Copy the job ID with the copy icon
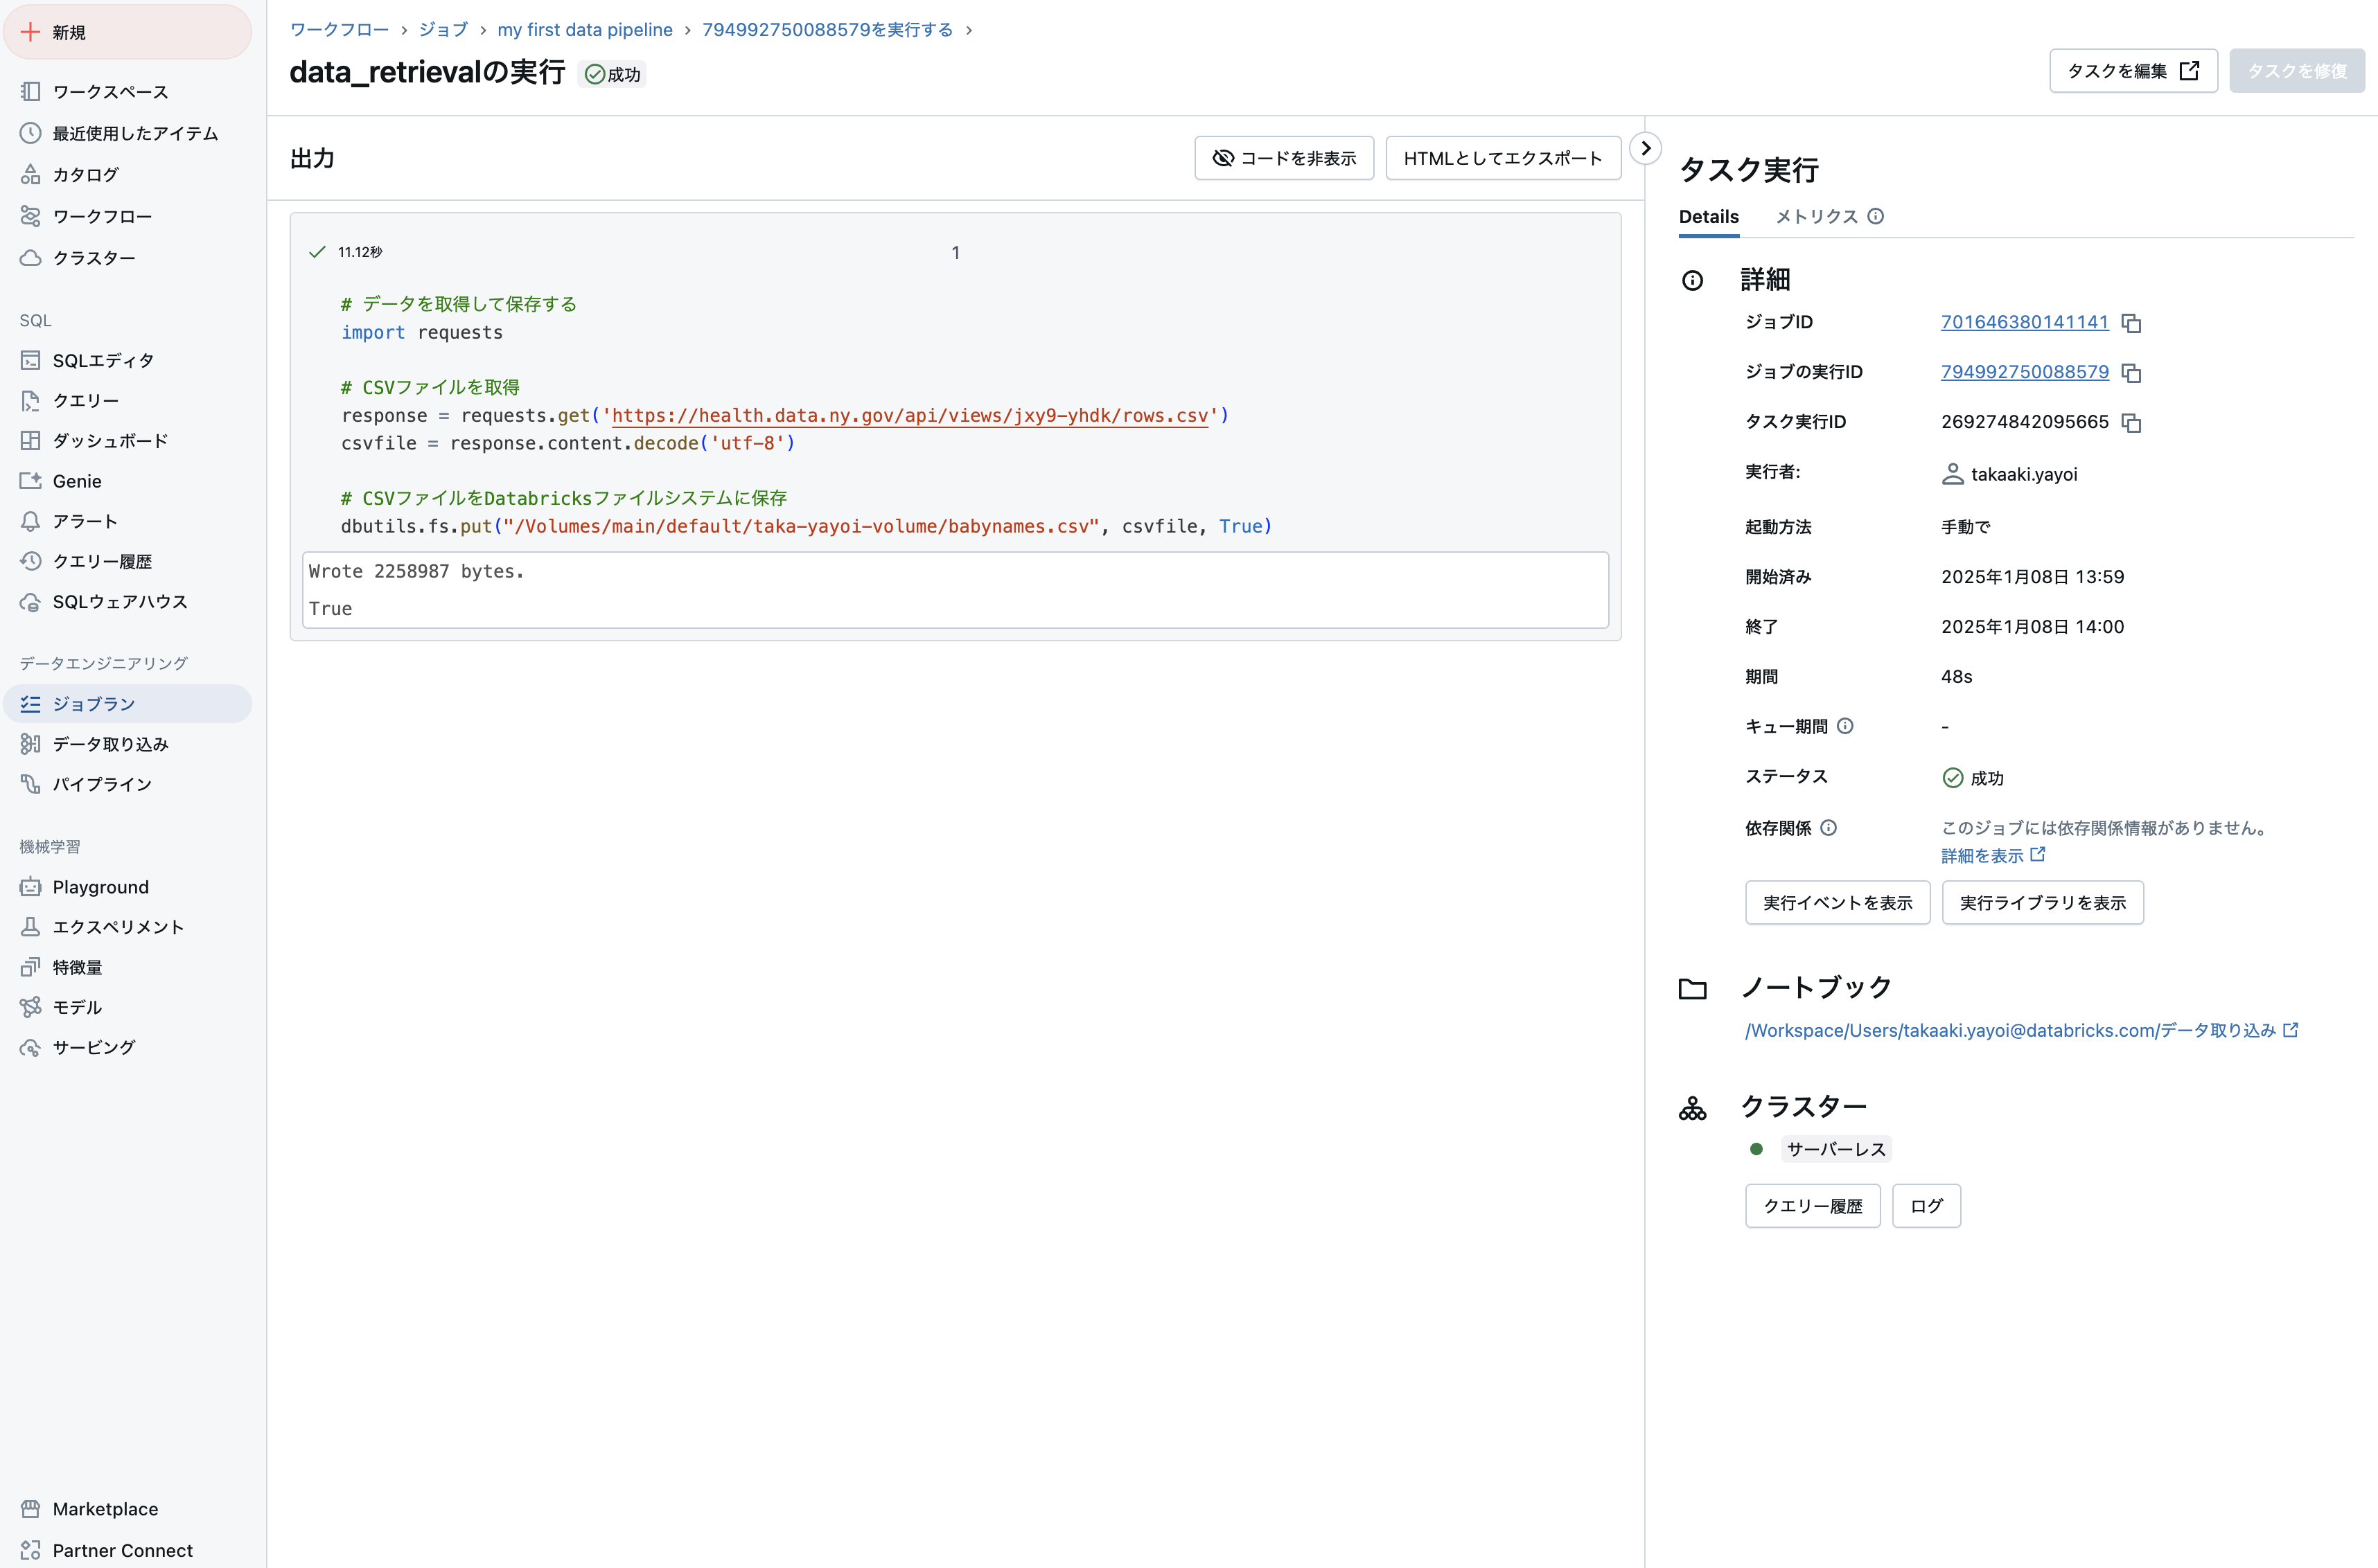The height and width of the screenshot is (1568, 2378). tap(2131, 323)
